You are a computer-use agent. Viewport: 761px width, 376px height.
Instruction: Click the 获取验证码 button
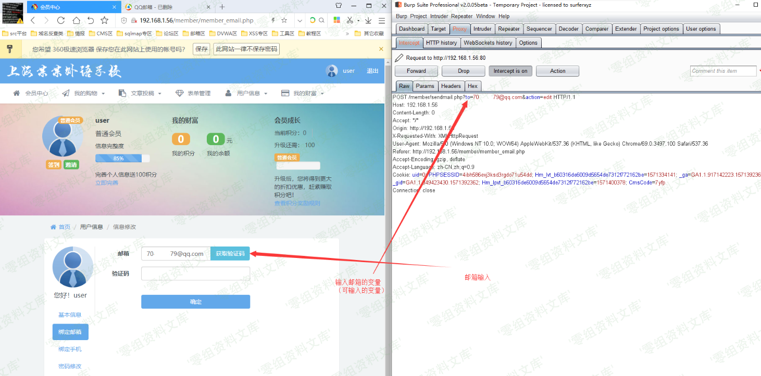point(230,254)
